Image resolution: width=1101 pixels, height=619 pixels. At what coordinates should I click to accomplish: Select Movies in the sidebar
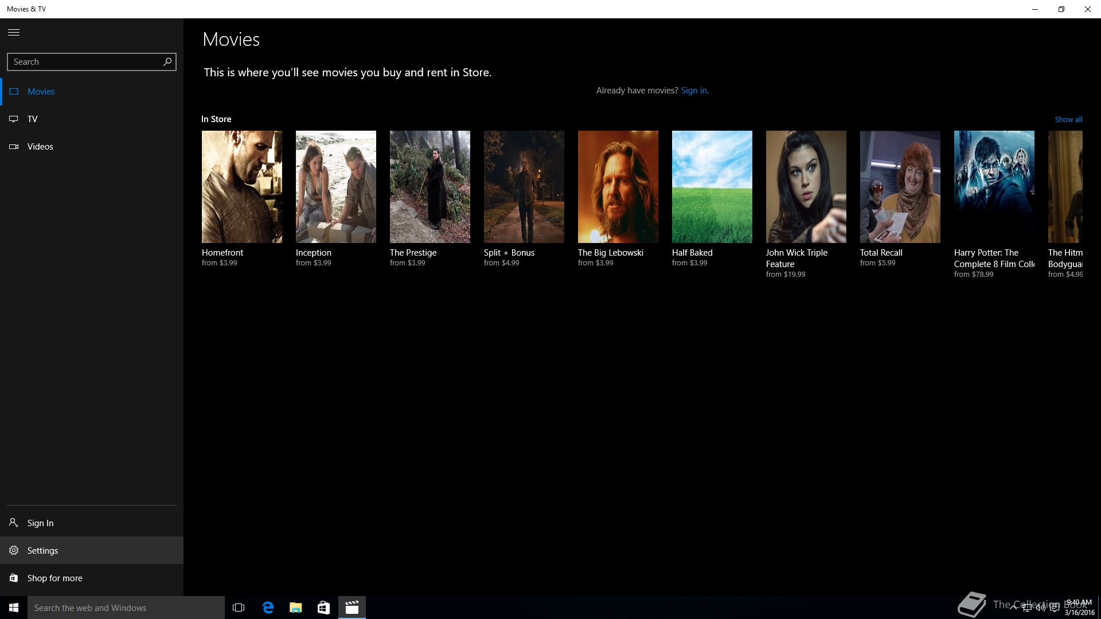click(x=92, y=92)
